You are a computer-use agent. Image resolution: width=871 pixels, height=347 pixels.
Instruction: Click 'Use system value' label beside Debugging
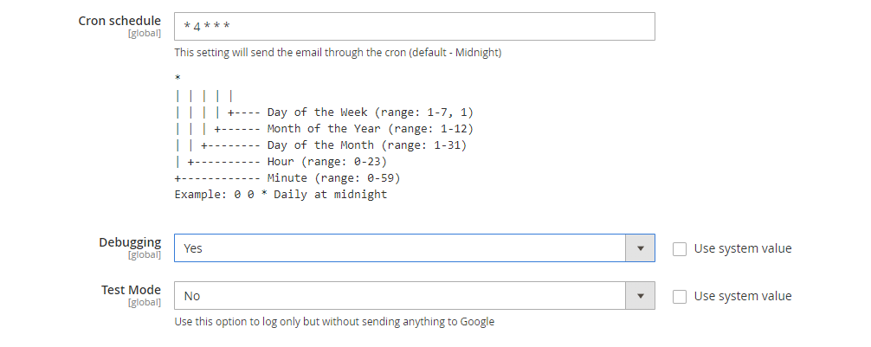[743, 248]
